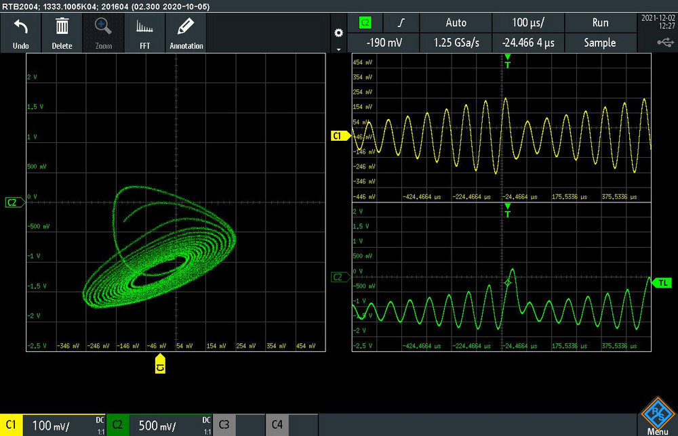The width and height of the screenshot is (678, 436).
Task: Adjust the C2 500 mV/ vertical scale
Action: point(170,425)
